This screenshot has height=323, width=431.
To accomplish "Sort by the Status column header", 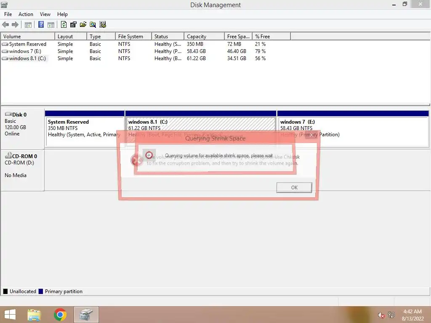I will (x=168, y=36).
